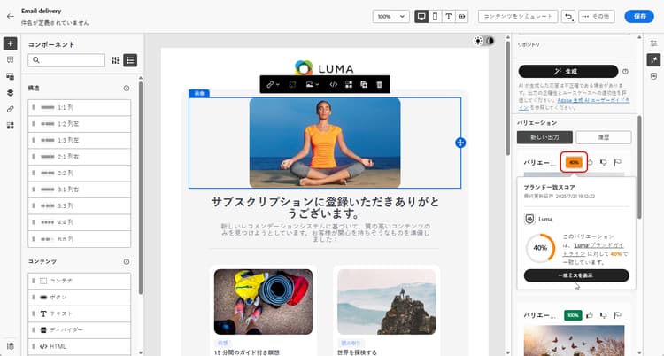The height and width of the screenshot is (356, 664).
Task: Open the link dropdown in image toolbar
Action: click(x=273, y=84)
